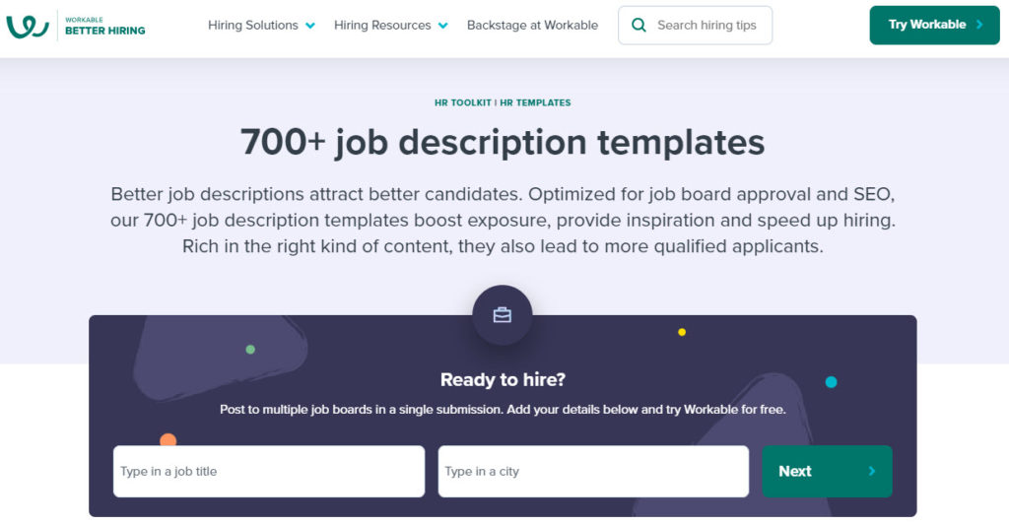The image size is (1009, 526).
Task: Open the HR Toolkit breadcrumb link
Action: (463, 102)
